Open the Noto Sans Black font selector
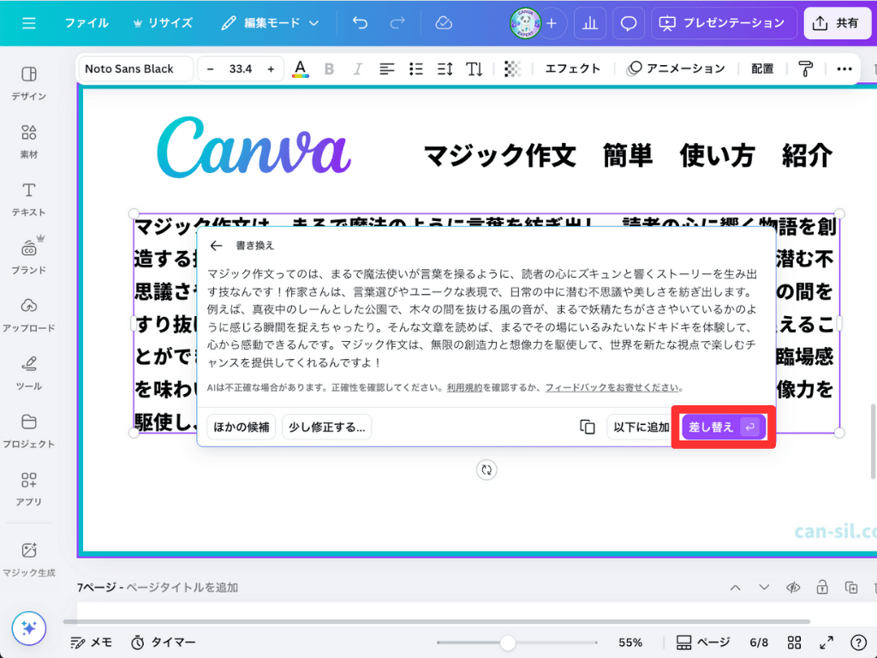Screen dimensions: 877x658 [x=136, y=69]
